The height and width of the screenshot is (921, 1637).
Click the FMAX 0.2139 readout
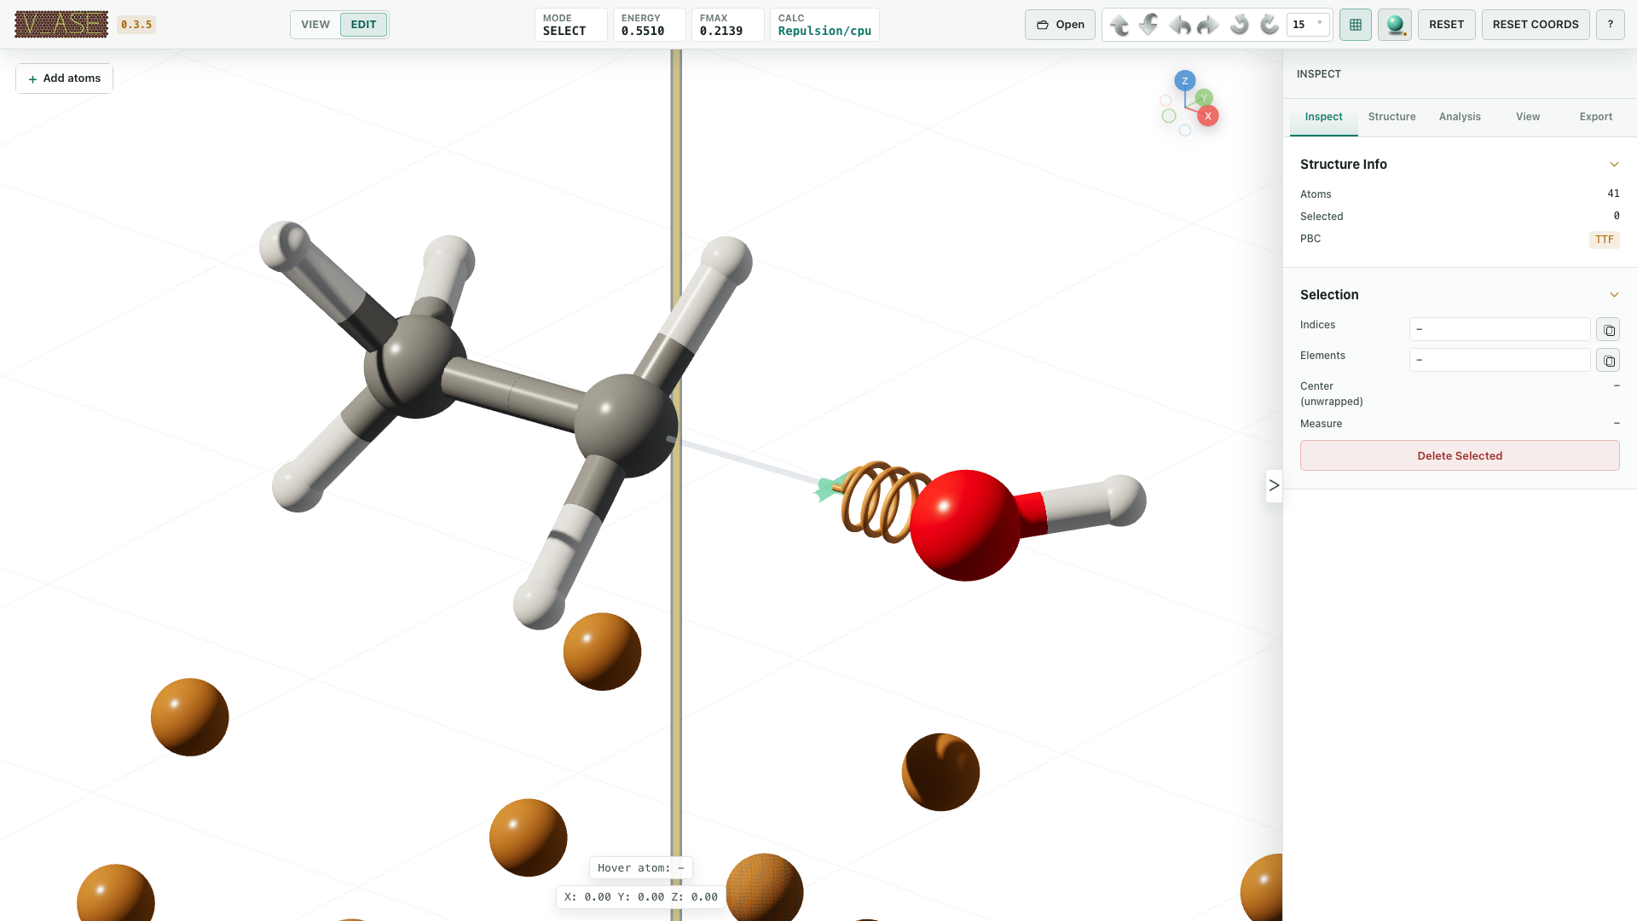click(x=727, y=25)
